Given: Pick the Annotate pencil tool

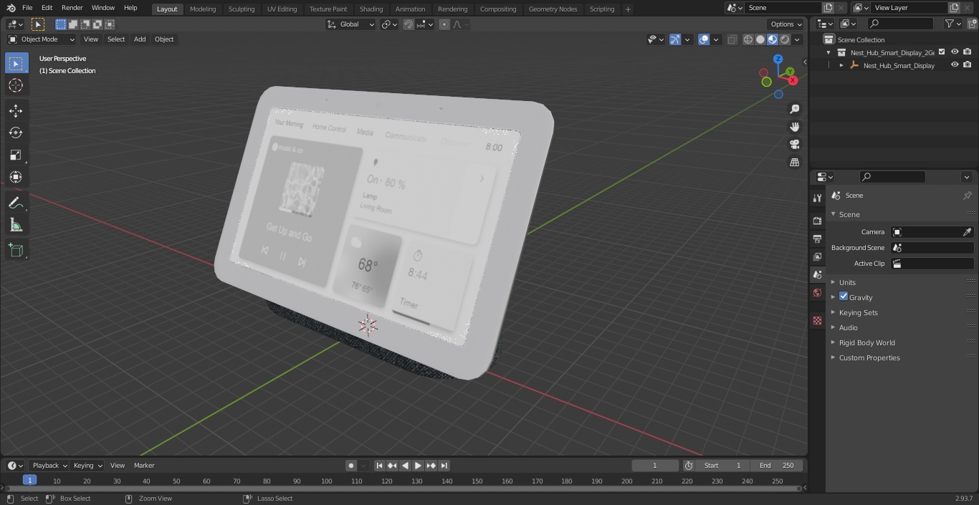Looking at the screenshot, I should pos(16,203).
